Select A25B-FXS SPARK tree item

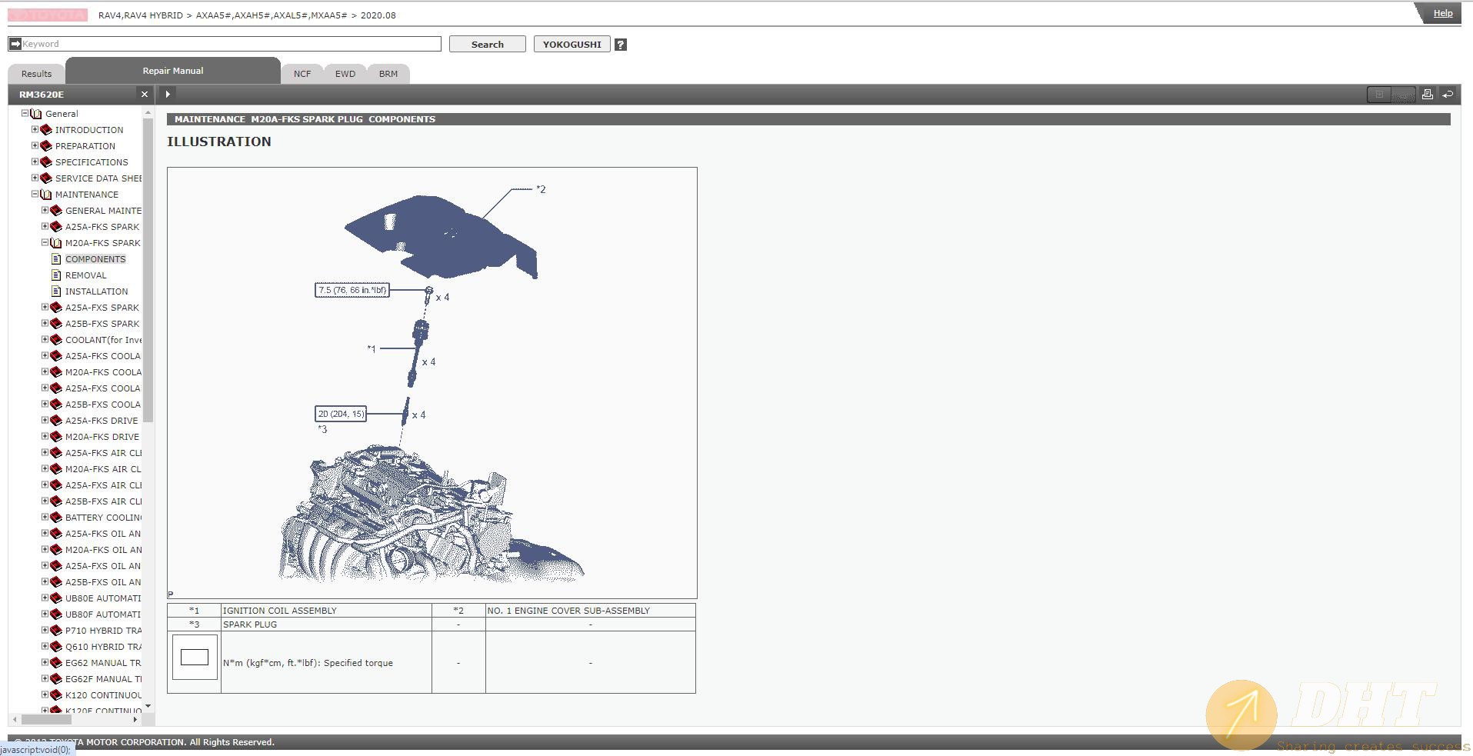pos(102,324)
